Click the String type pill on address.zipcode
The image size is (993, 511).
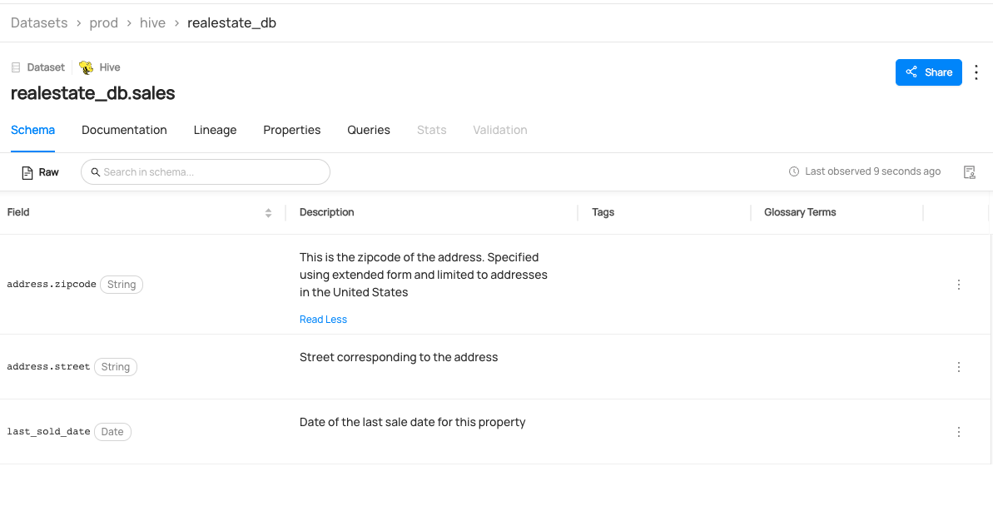point(122,284)
